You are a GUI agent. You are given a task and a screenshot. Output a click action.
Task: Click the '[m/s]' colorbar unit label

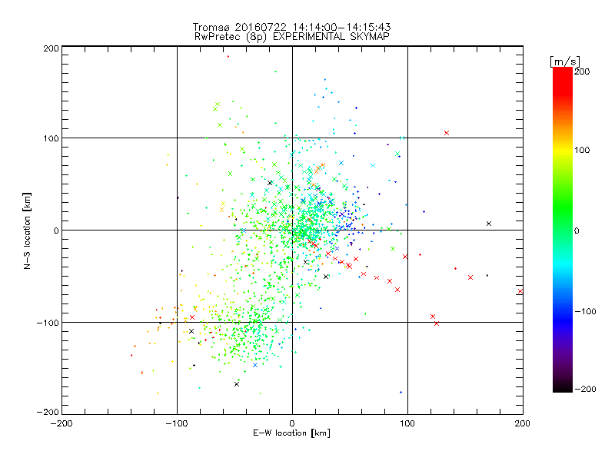564,61
